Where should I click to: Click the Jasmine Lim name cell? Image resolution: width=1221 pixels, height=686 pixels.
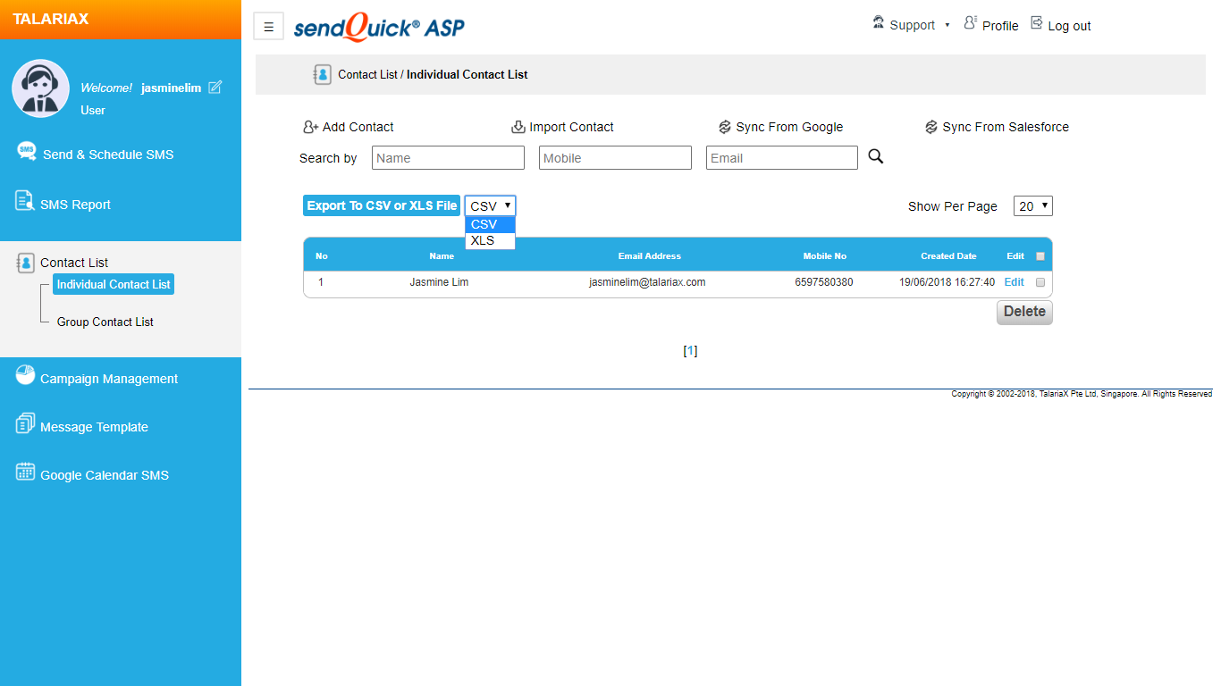coord(439,282)
